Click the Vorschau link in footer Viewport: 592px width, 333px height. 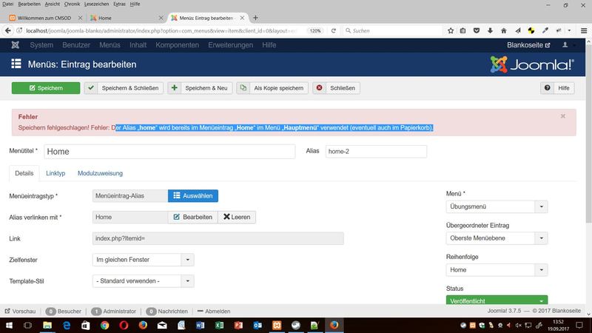(21, 312)
